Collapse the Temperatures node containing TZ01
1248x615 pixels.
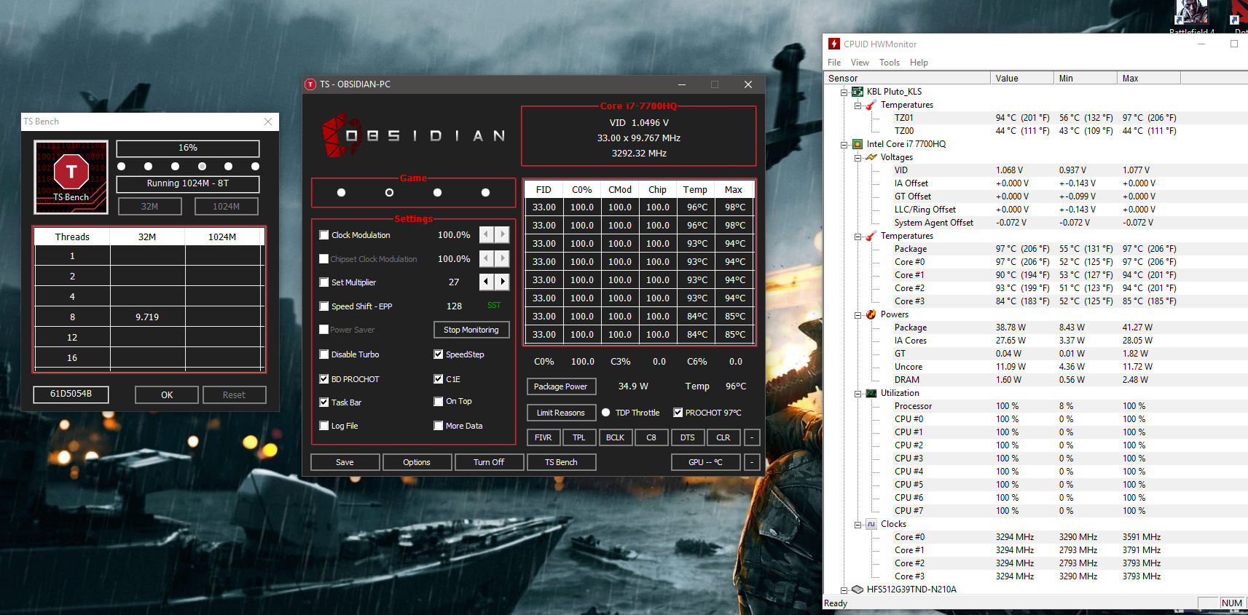pyautogui.click(x=857, y=106)
